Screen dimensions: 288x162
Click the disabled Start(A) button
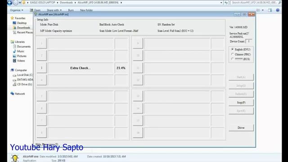(x=241, y=77)
